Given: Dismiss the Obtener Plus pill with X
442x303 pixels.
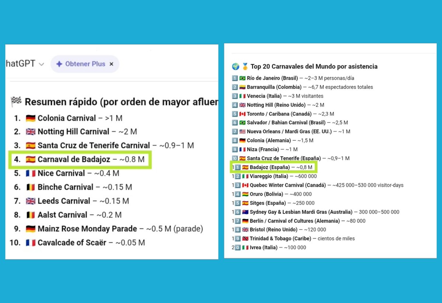Looking at the screenshot, I should click(x=112, y=64).
